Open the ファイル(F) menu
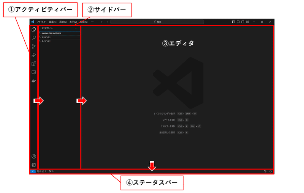Screen dimensions: 304x193 tap(42, 22)
